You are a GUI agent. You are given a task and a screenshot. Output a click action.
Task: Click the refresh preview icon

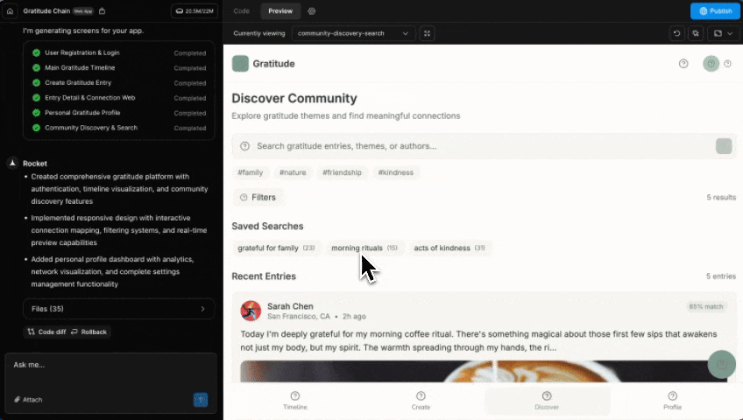click(676, 33)
